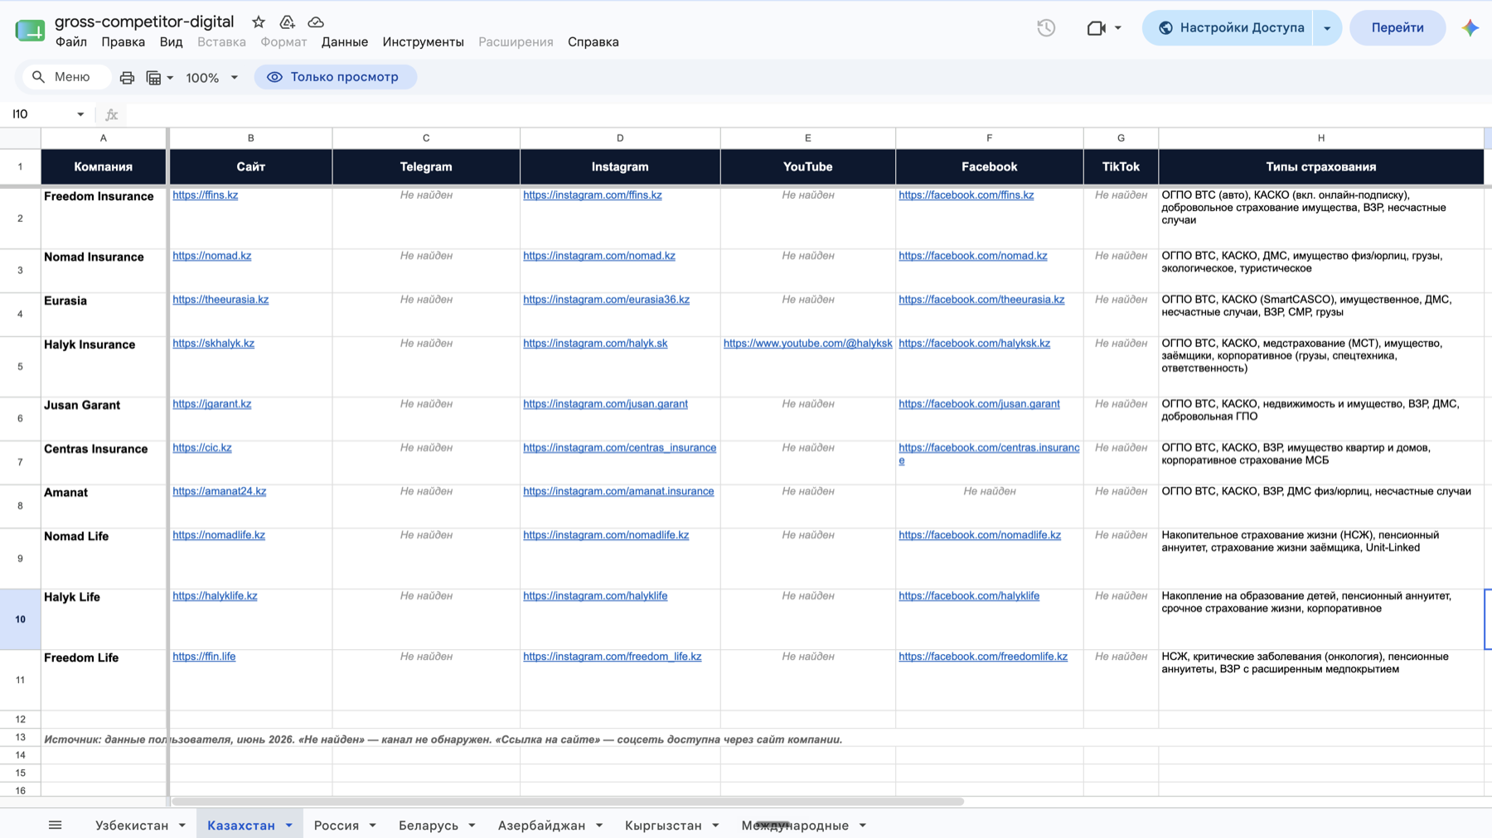Select the Amanat Facebook 'Не найден' cell
1492x838 pixels.
(990, 507)
